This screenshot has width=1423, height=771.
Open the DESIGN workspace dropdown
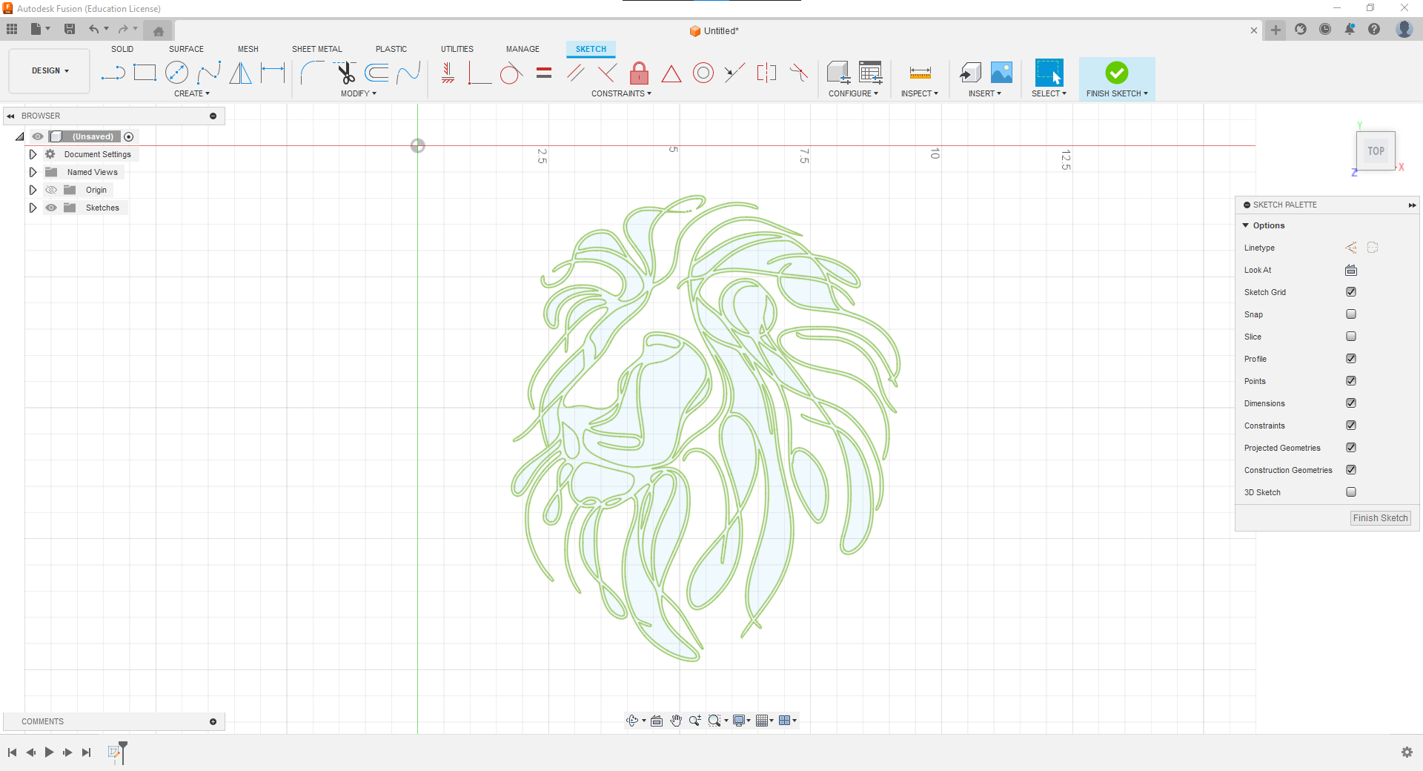(x=50, y=71)
